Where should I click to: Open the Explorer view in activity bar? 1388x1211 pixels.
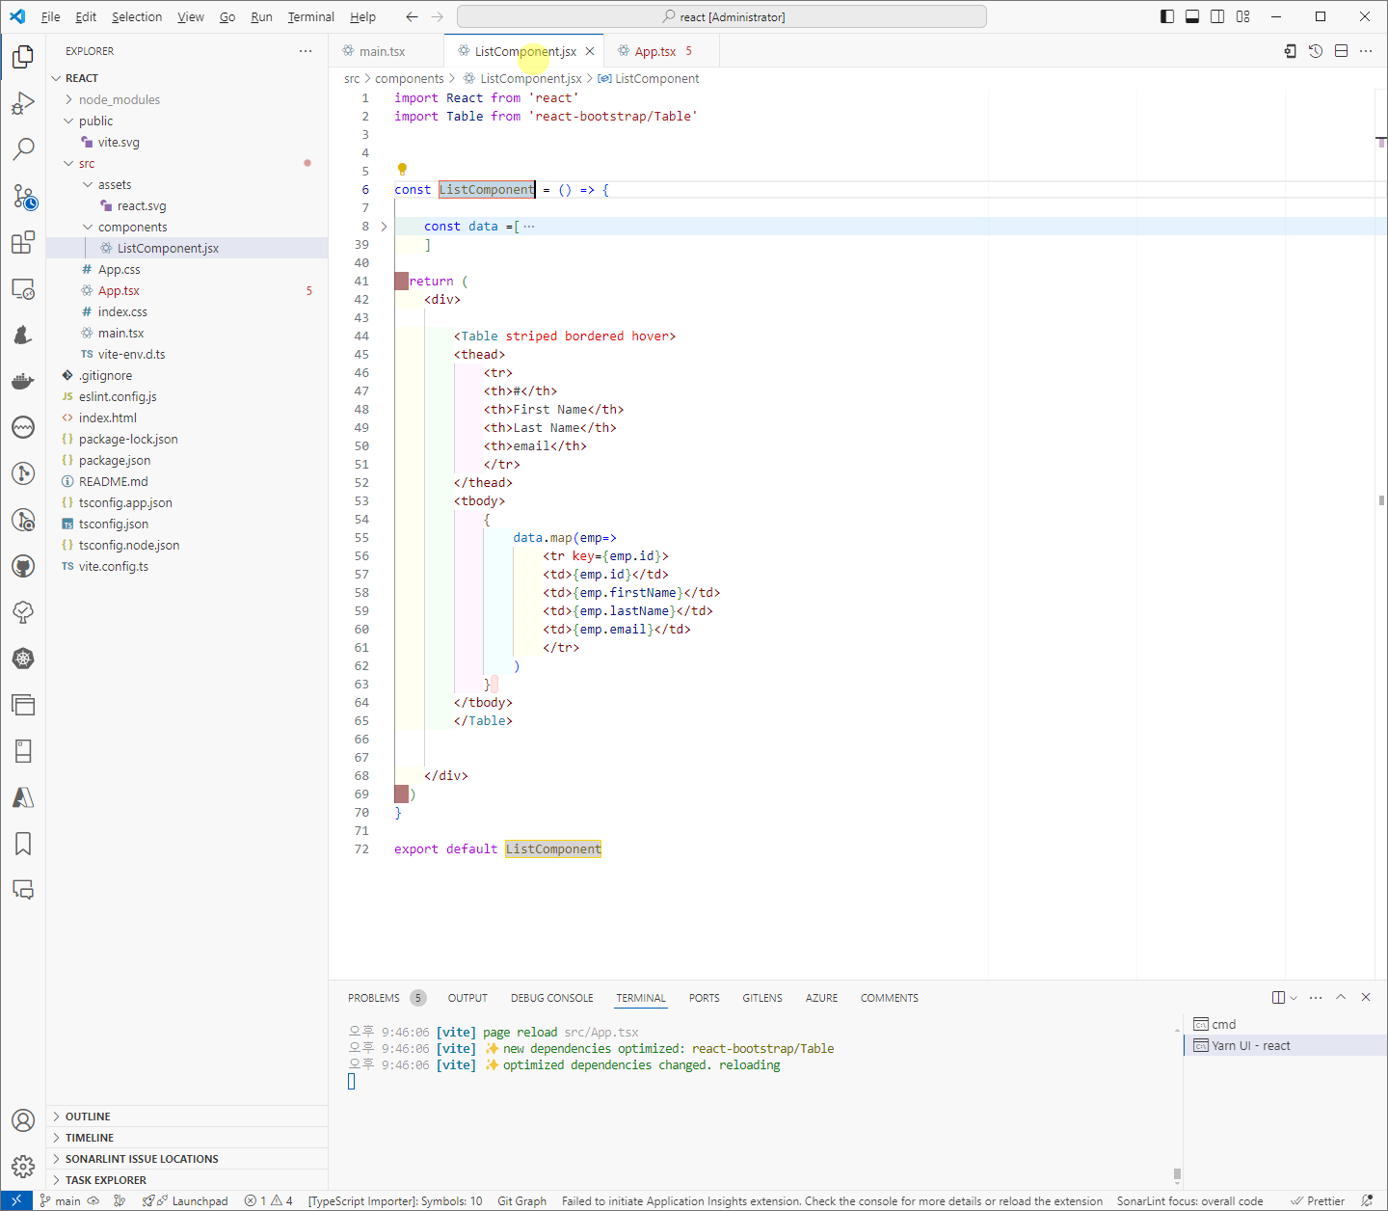click(x=23, y=57)
